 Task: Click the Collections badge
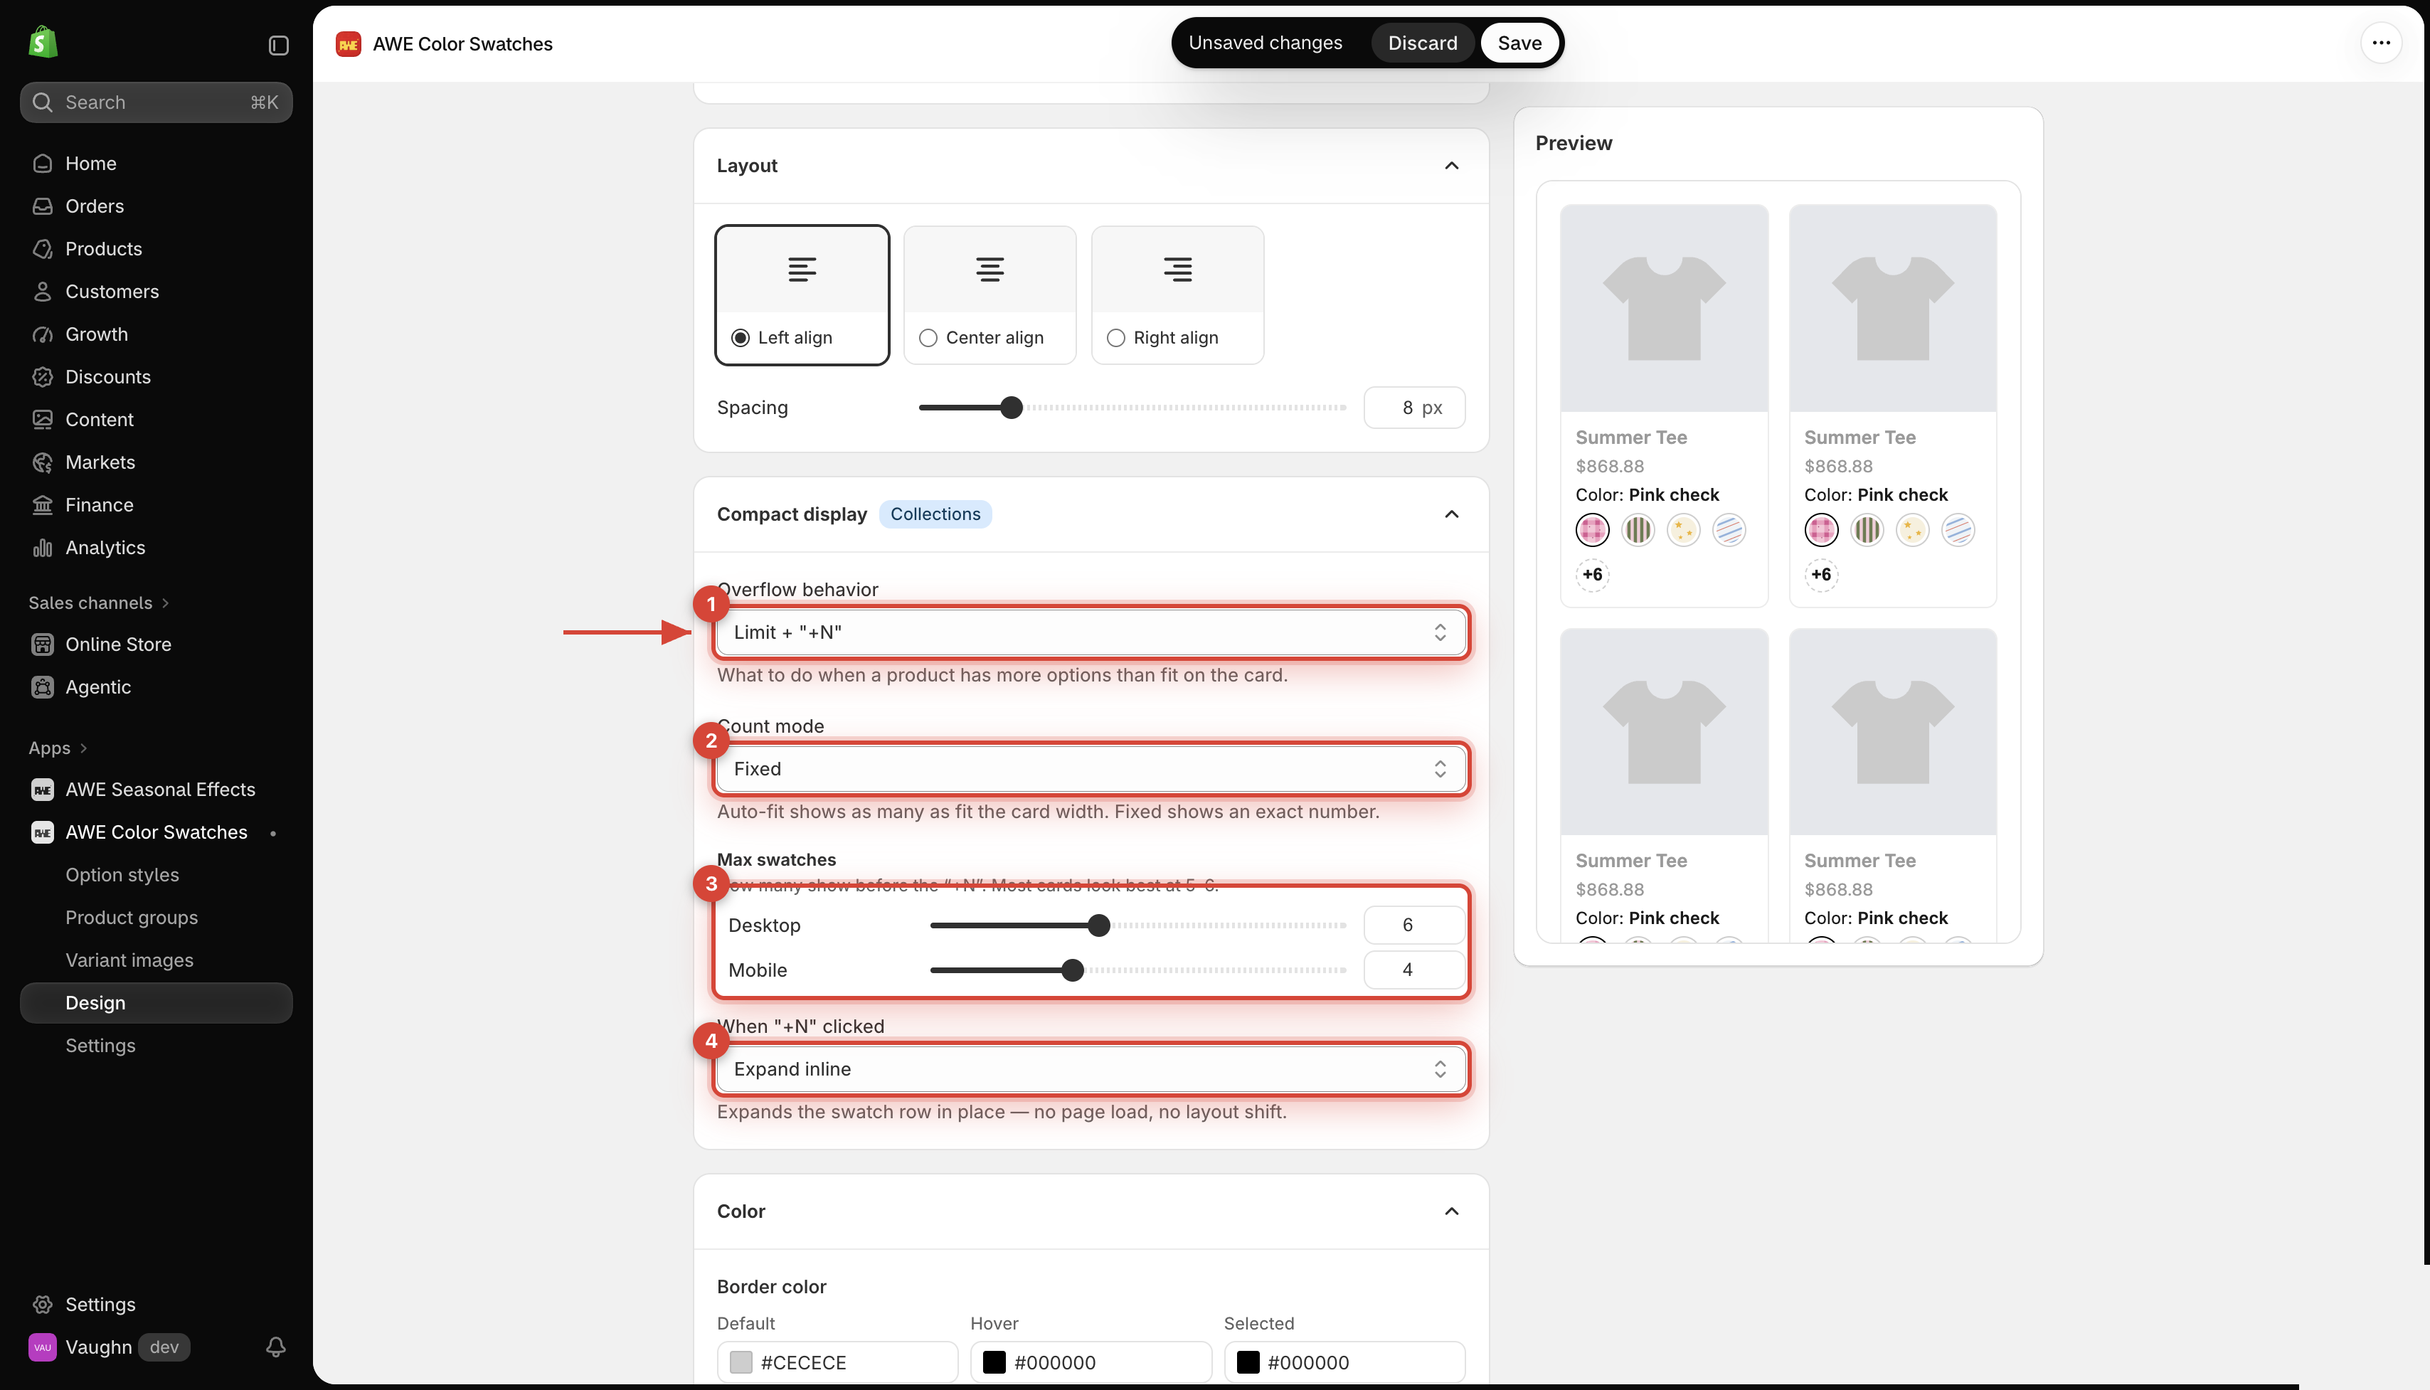(x=935, y=514)
